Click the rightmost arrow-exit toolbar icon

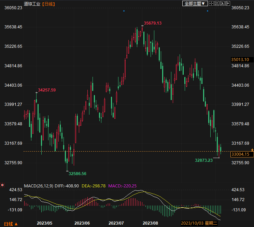click(x=228, y=3)
